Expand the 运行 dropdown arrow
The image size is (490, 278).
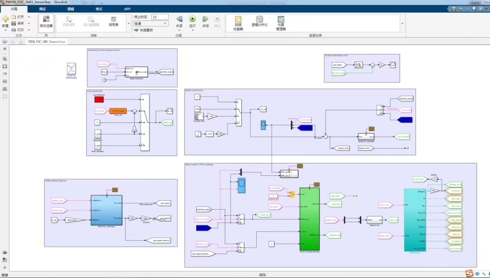[x=192, y=30]
